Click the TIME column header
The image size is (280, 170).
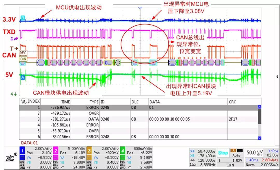[66, 102]
